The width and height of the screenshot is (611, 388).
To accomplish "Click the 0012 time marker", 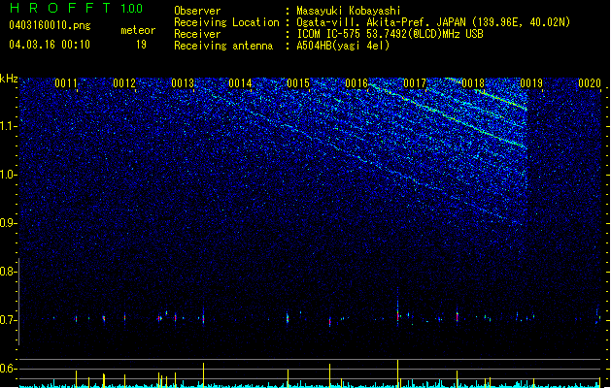I will point(124,83).
